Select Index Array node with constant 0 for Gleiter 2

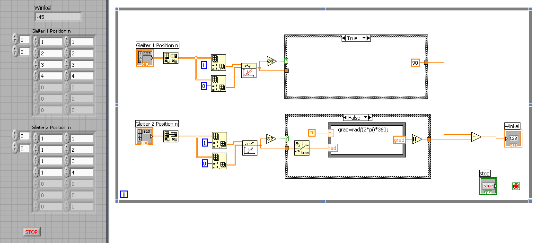tap(219, 161)
